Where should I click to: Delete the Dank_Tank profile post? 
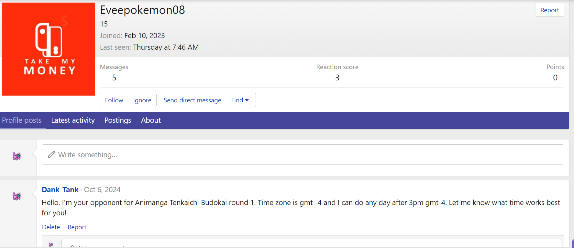tap(51, 227)
